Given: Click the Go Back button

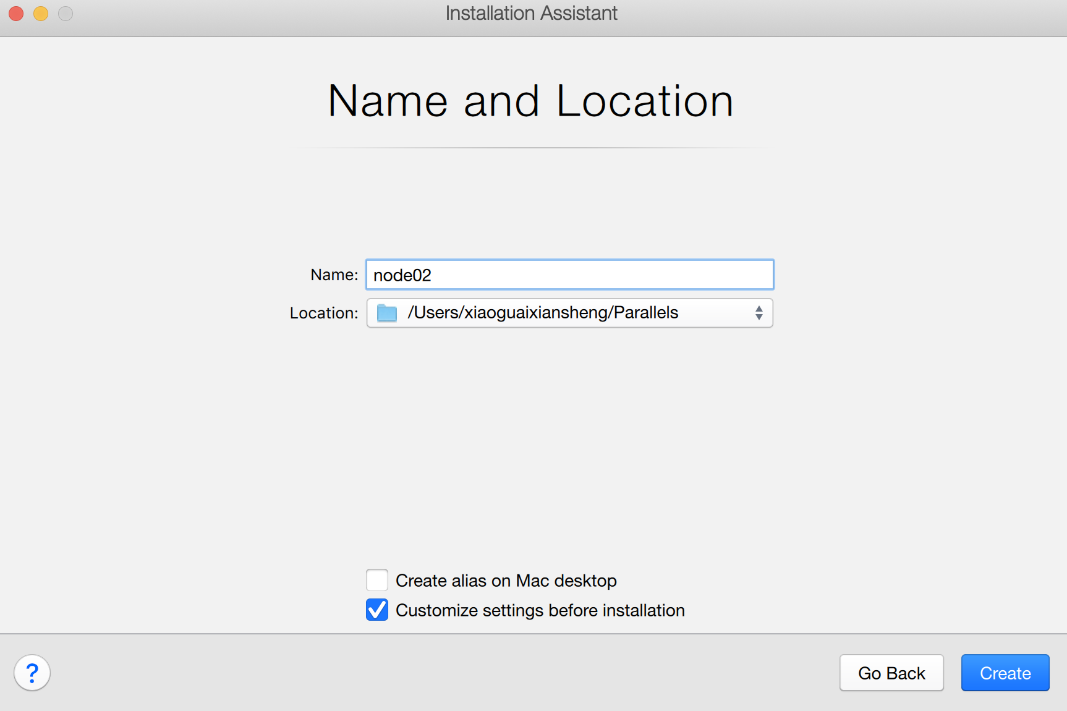Looking at the screenshot, I should (891, 673).
